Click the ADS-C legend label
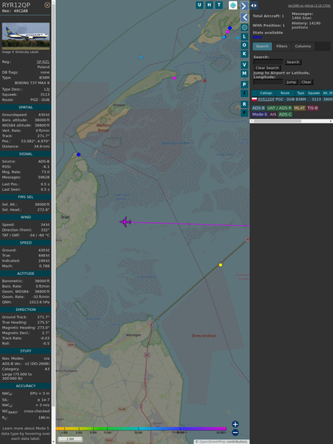Screen dimensions: 333x444 point(285,115)
